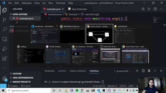Viewport: 166px width, 93px height.
Task: Switch to Science project Google Chrome window thumbnail
Action: click(x=99, y=34)
